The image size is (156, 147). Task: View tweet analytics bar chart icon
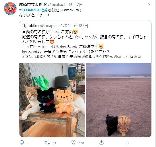[x=127, y=143]
